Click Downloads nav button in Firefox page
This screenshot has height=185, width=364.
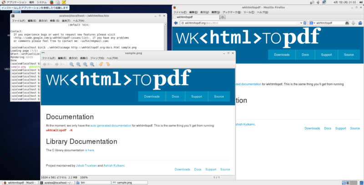282,55
